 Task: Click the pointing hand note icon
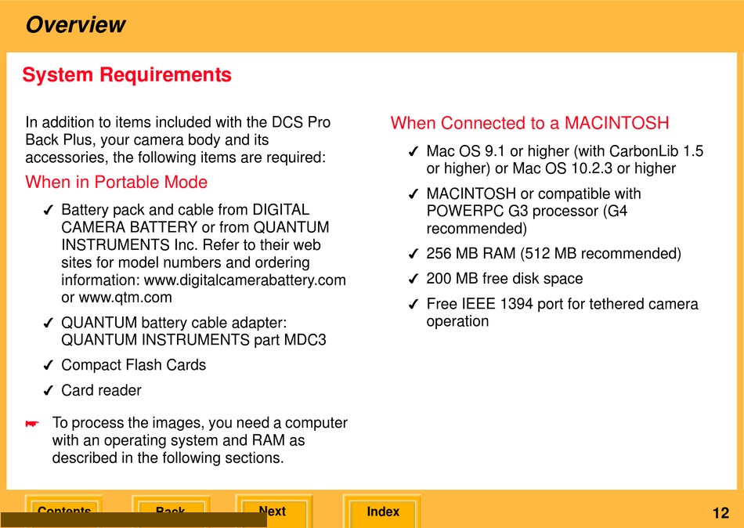click(x=31, y=424)
